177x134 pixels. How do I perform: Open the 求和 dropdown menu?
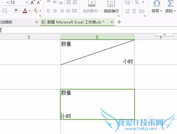coord(175,11)
